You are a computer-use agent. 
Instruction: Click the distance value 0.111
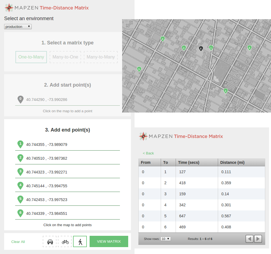tap(226, 172)
